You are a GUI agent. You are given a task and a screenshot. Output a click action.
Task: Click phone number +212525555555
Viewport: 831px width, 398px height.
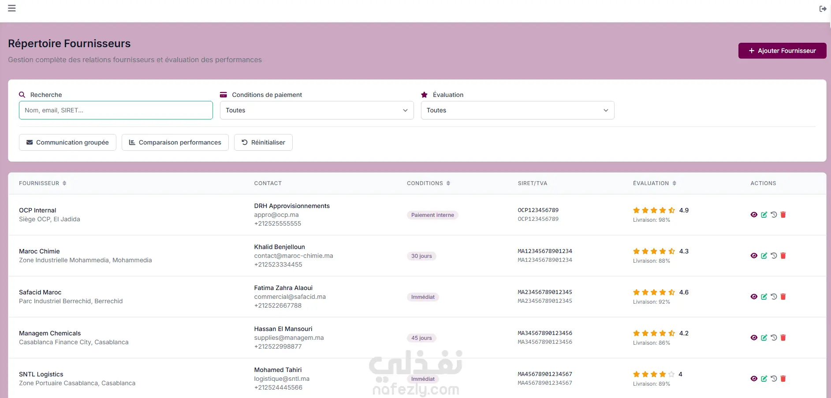pos(278,223)
